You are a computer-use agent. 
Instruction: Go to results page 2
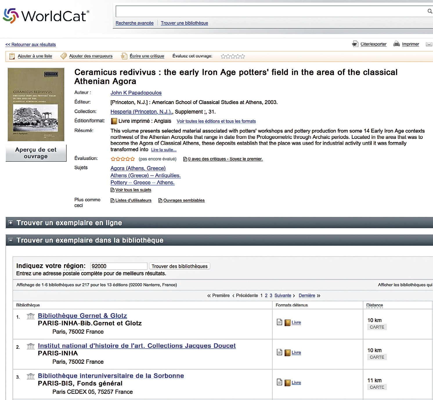pyautogui.click(x=266, y=296)
